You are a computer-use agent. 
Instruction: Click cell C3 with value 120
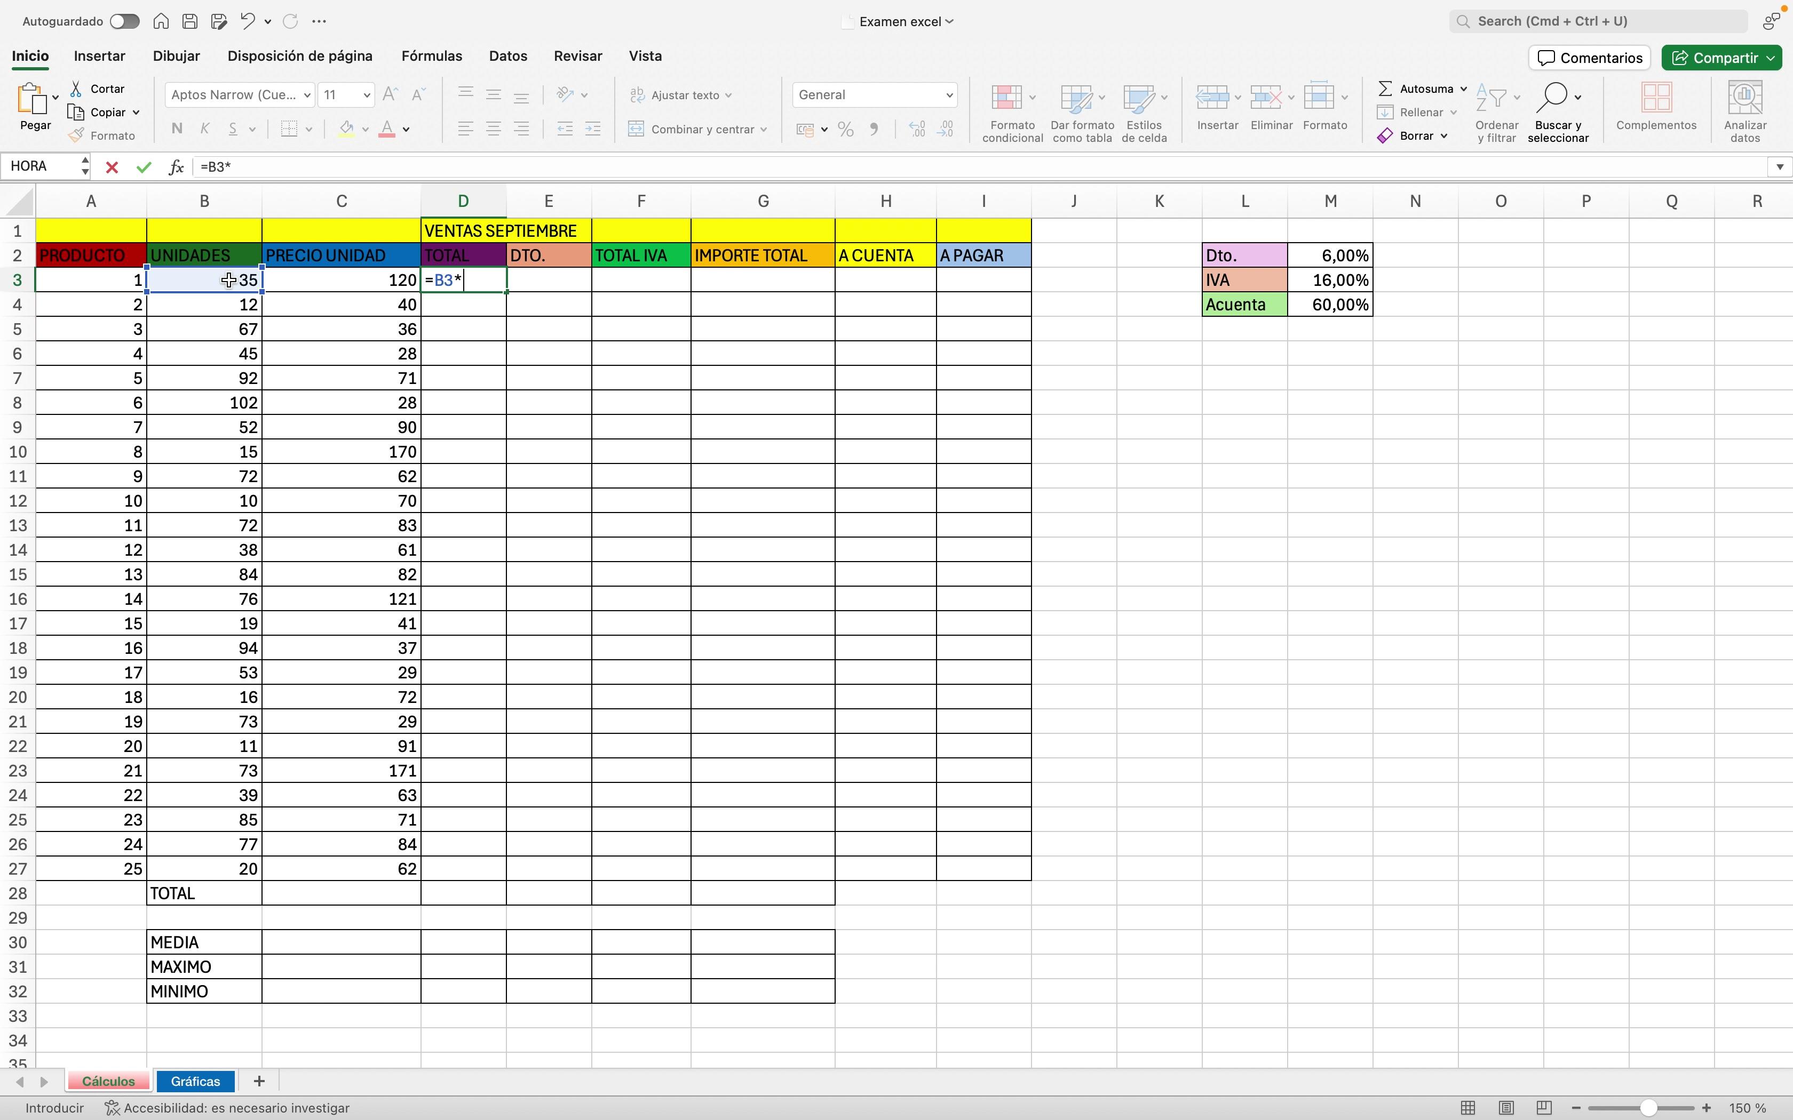point(341,280)
